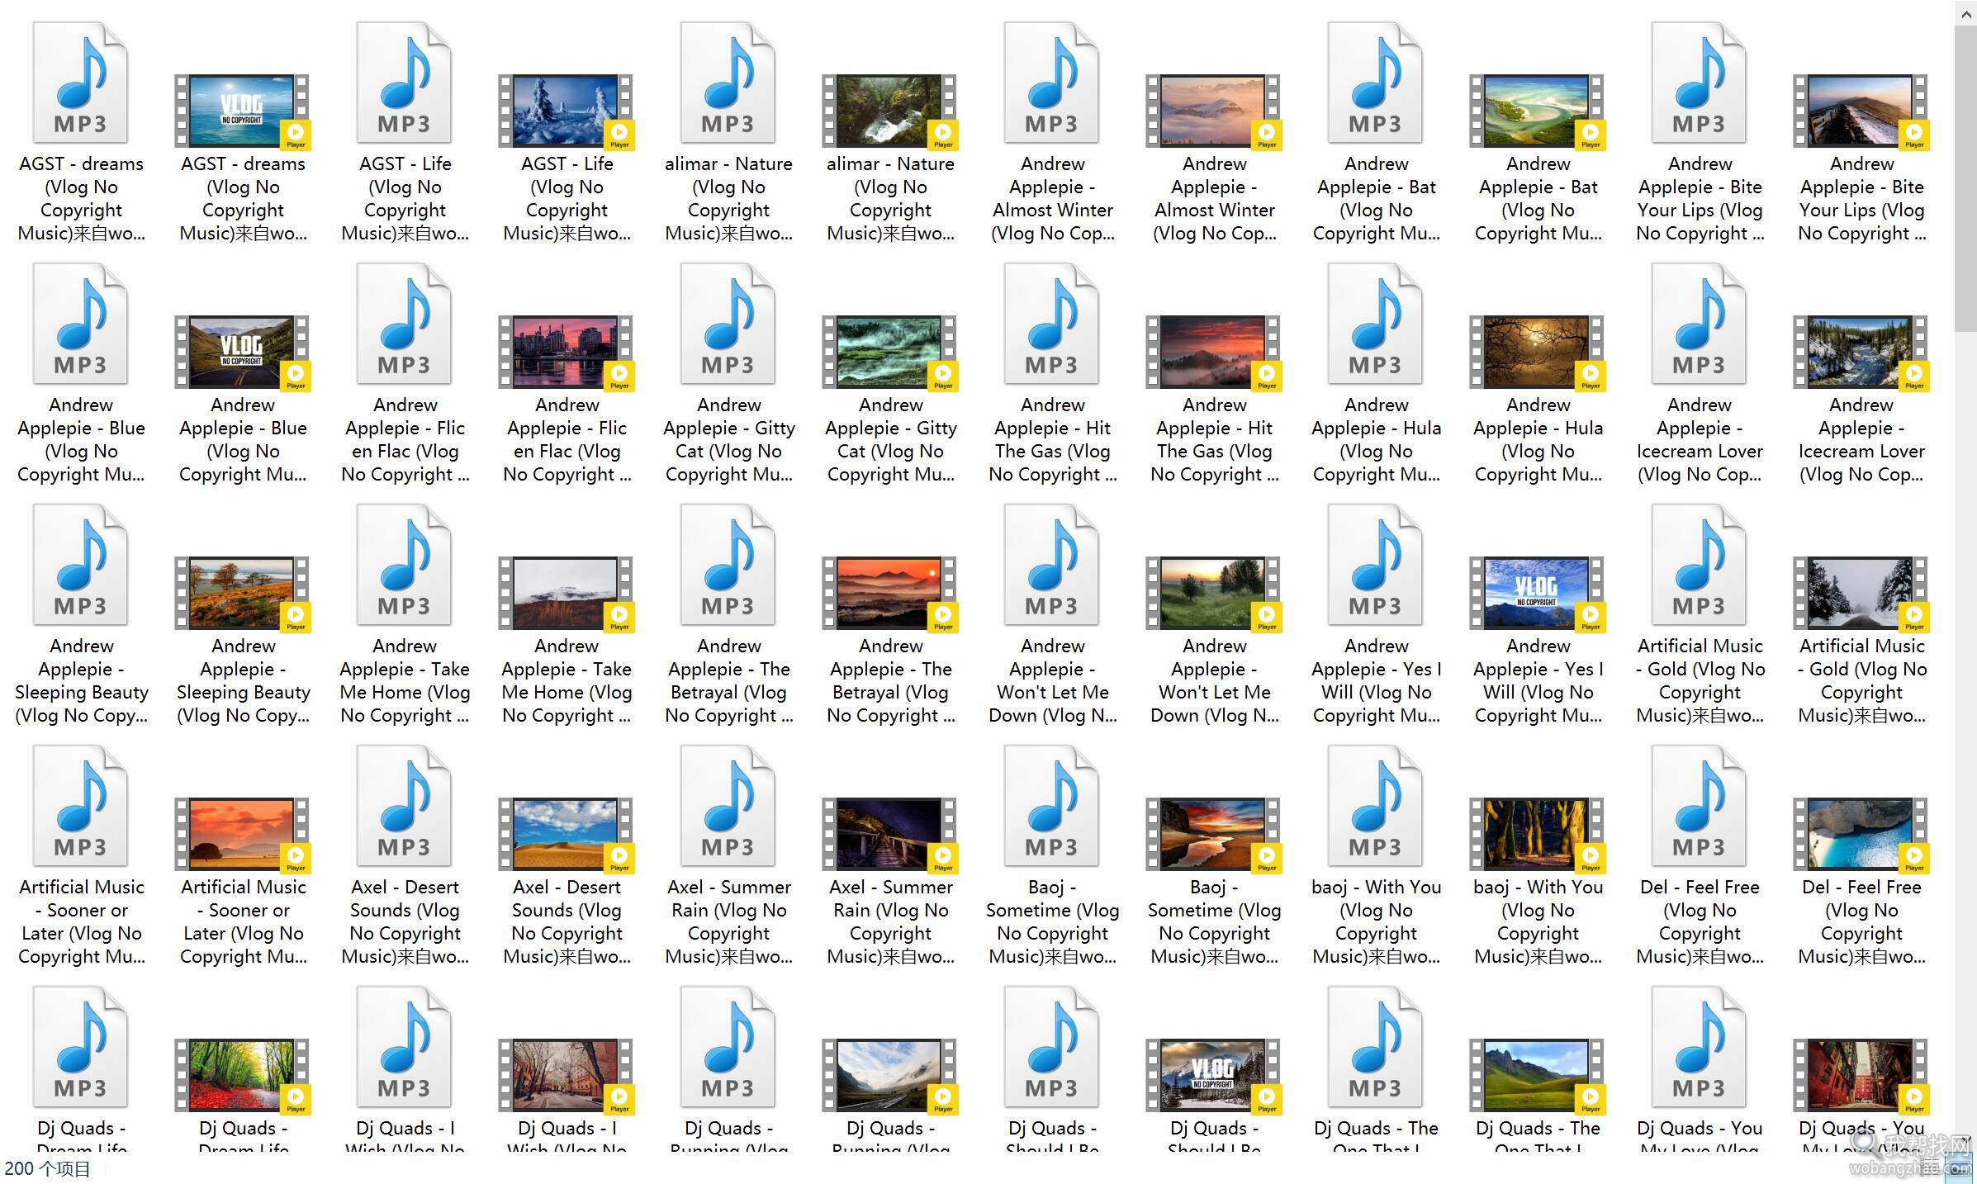
Task: Select the Won't Let Me Down green field video thumbnail
Action: (1213, 593)
